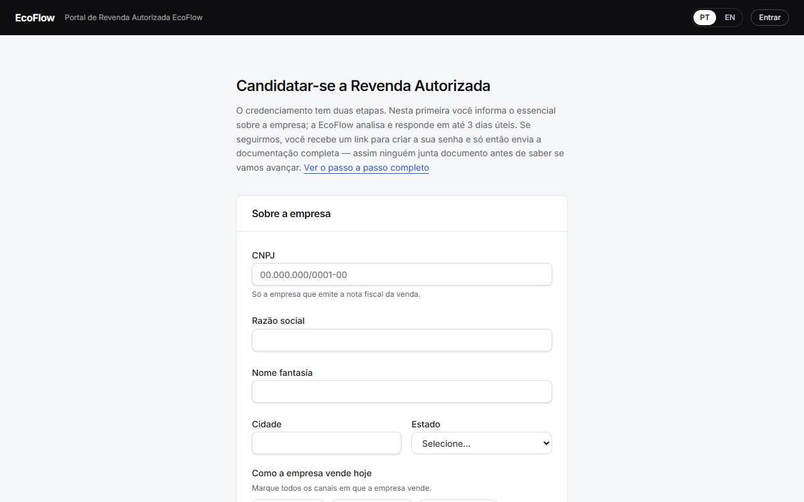Click the Entrar button
Screen dimensions: 804x502
pyautogui.click(x=769, y=18)
